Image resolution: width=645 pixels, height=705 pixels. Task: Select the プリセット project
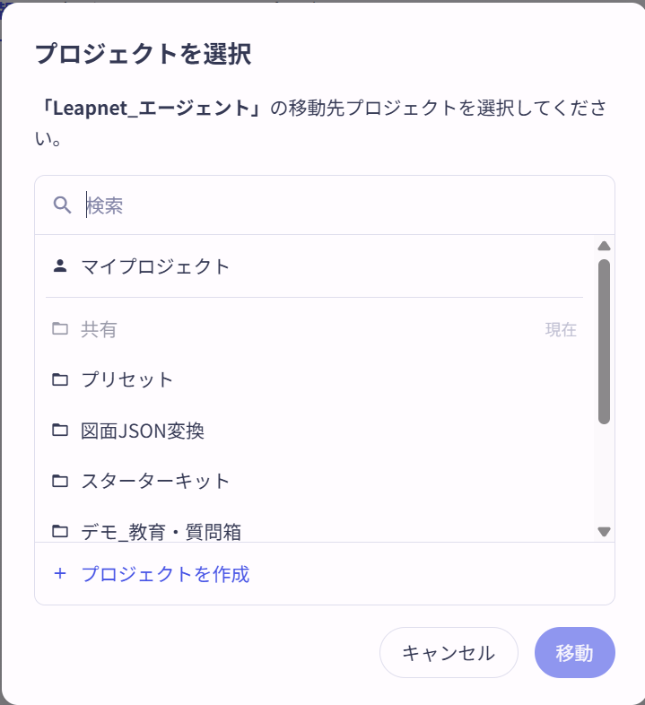[x=314, y=379]
